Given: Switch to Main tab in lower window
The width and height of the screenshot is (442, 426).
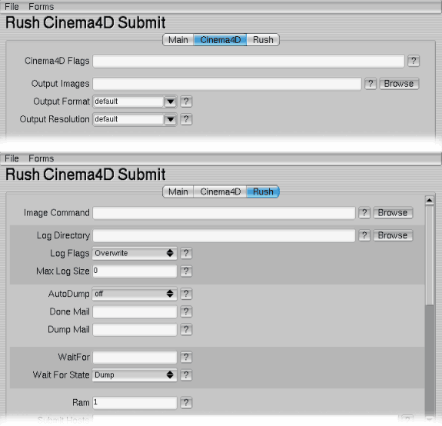Looking at the screenshot, I should [x=178, y=191].
